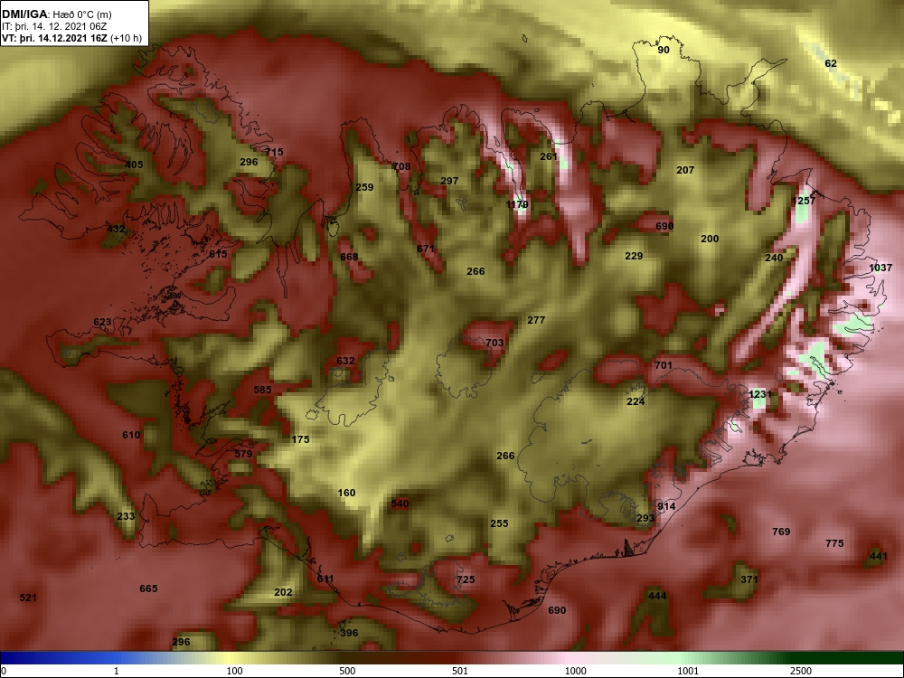904x678 pixels.
Task: Click the map value 200
Action: tap(710, 239)
